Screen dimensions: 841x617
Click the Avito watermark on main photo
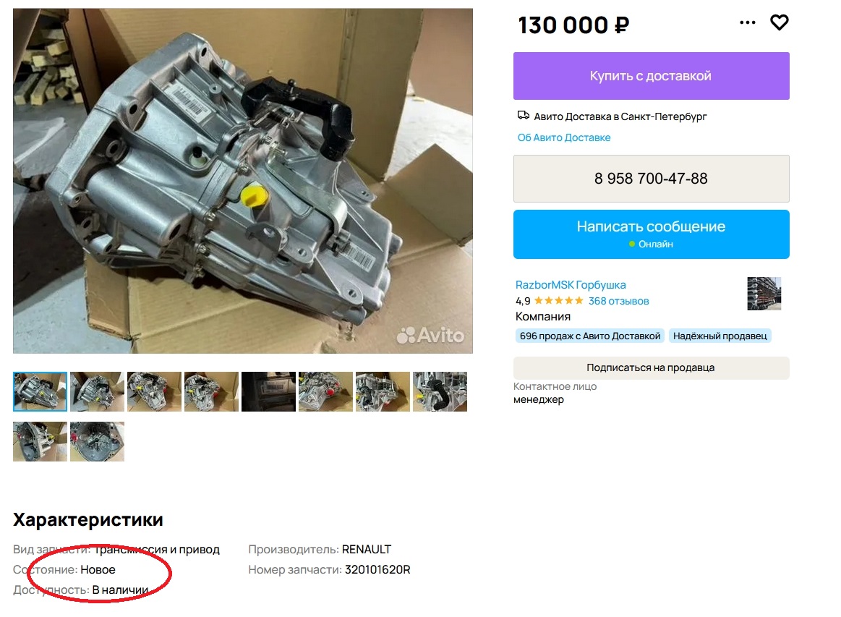coord(430,336)
